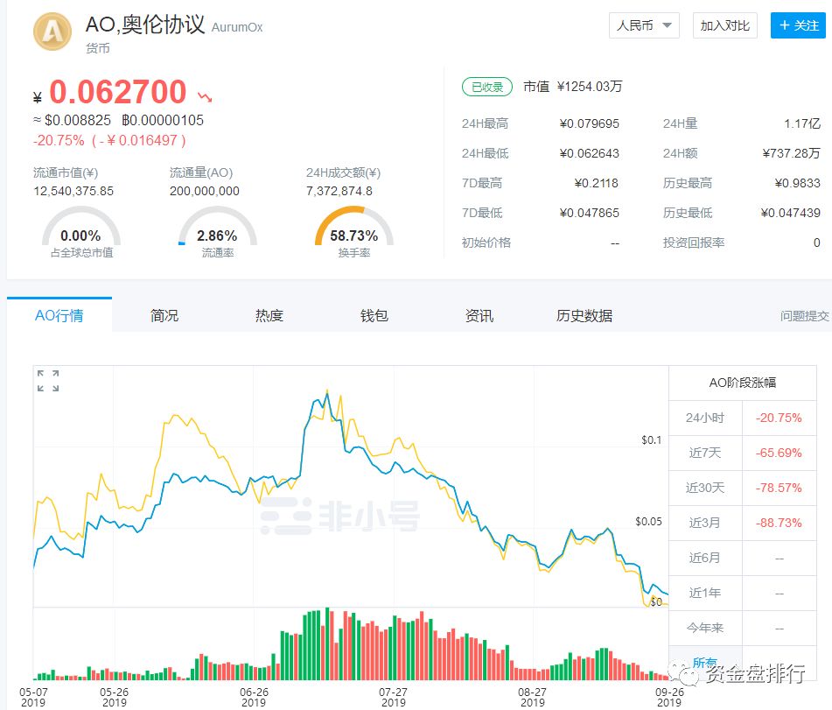The width and height of the screenshot is (832, 710).
Task: Switch to the 简况 tab
Action: pos(164,315)
